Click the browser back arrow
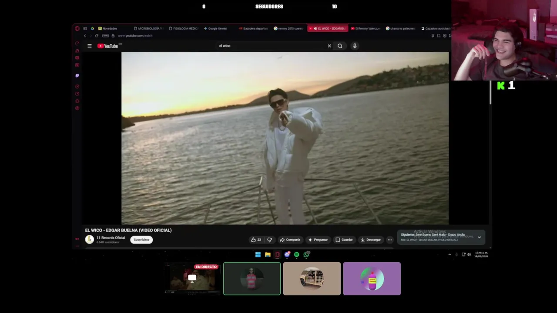557x313 pixels. (85, 36)
